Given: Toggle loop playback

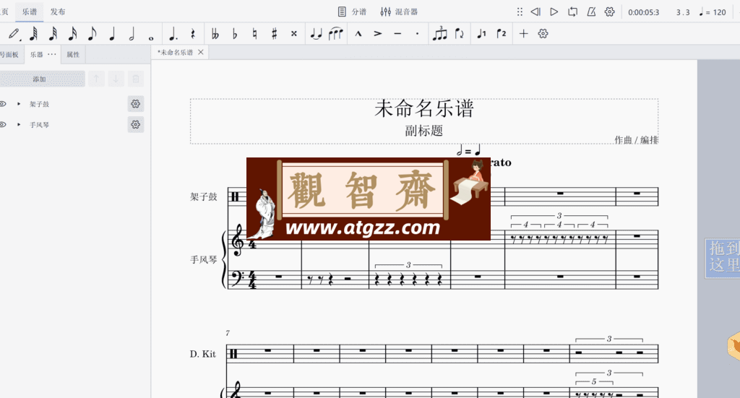Looking at the screenshot, I should click(572, 12).
